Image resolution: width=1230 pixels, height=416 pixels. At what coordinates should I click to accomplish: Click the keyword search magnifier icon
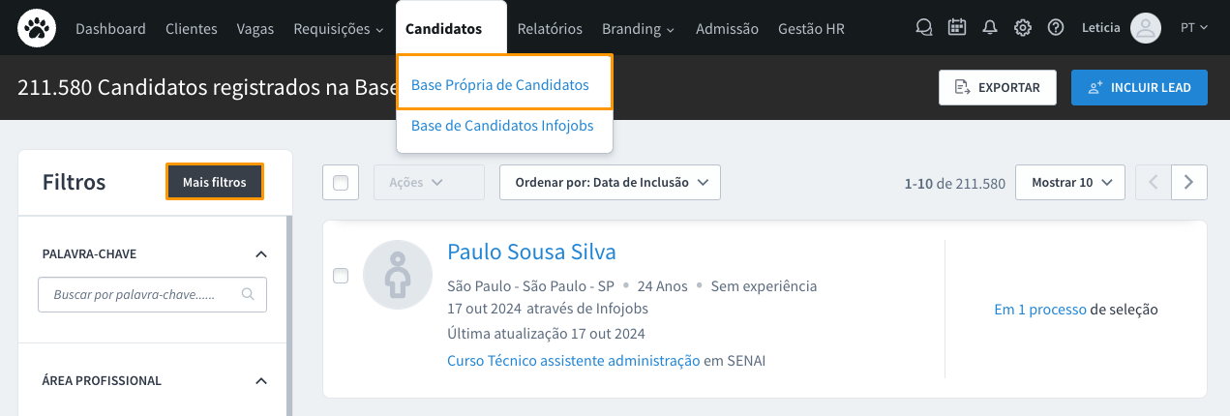click(249, 294)
